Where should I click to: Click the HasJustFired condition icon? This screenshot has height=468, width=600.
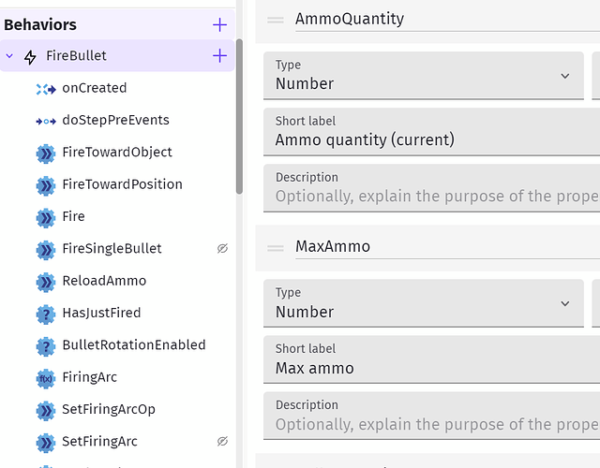(x=46, y=314)
